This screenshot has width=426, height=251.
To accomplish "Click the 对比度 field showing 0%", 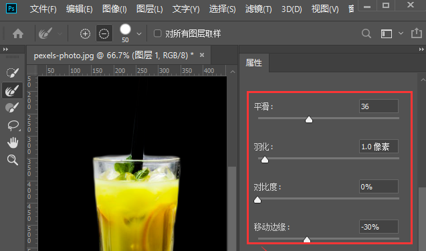I will click(379, 187).
